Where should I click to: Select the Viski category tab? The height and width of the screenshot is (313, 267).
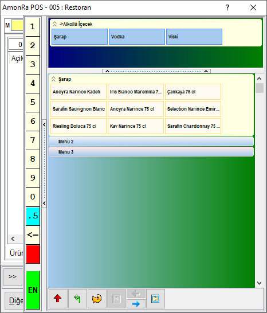194,37
